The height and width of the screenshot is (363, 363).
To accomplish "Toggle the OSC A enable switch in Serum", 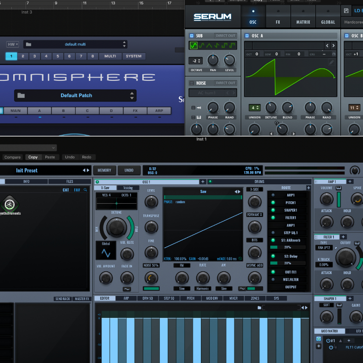I will (x=247, y=35).
